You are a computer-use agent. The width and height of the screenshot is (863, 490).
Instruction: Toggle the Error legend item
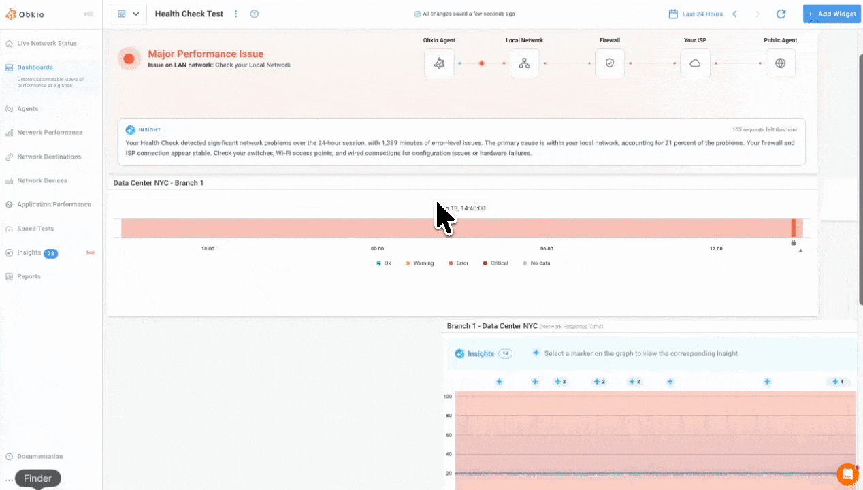pyautogui.click(x=458, y=263)
